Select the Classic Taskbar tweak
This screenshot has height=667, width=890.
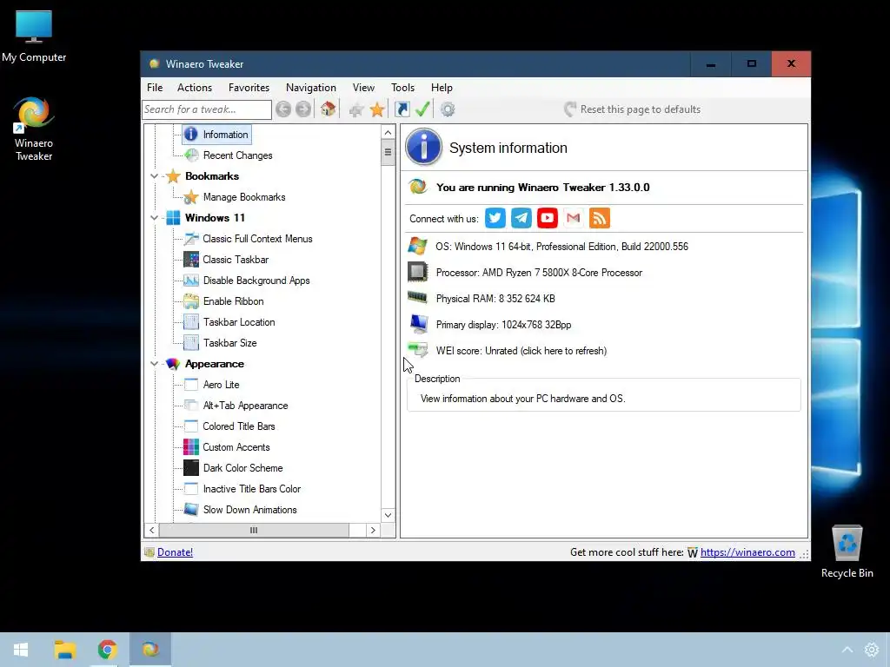[x=226, y=259]
